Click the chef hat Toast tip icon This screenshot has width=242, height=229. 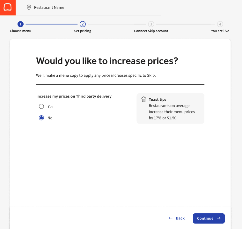pyautogui.click(x=144, y=99)
